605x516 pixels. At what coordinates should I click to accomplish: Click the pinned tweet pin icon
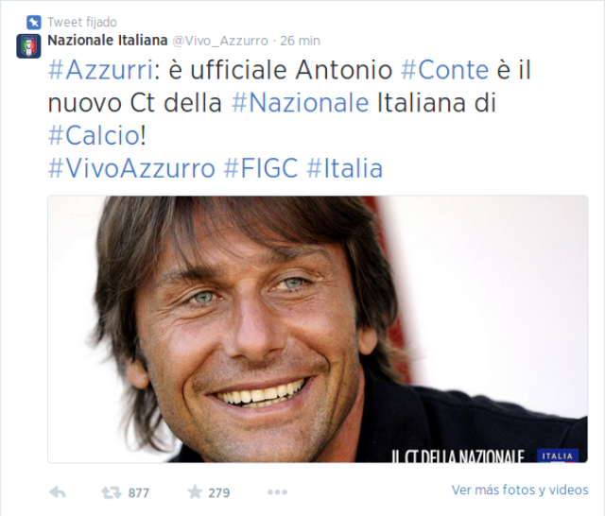[x=34, y=22]
